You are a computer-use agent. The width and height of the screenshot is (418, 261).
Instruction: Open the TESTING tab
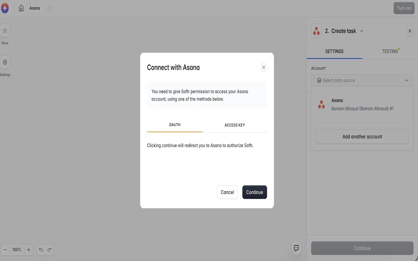(390, 51)
